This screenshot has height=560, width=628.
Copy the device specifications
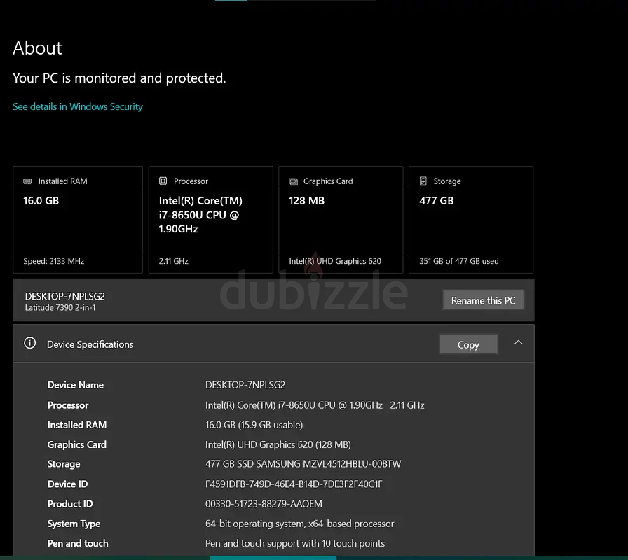(x=469, y=344)
